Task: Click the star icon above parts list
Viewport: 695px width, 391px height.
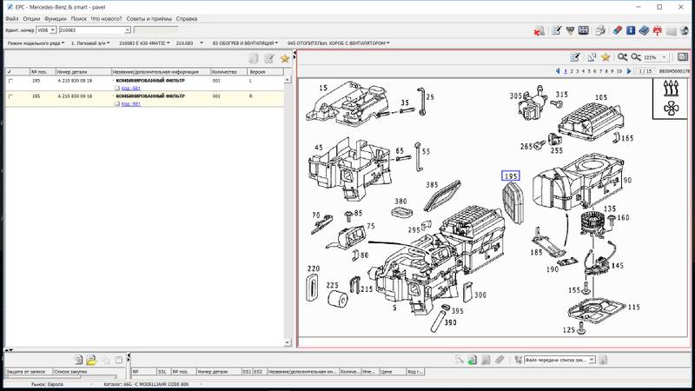Action: [284, 58]
